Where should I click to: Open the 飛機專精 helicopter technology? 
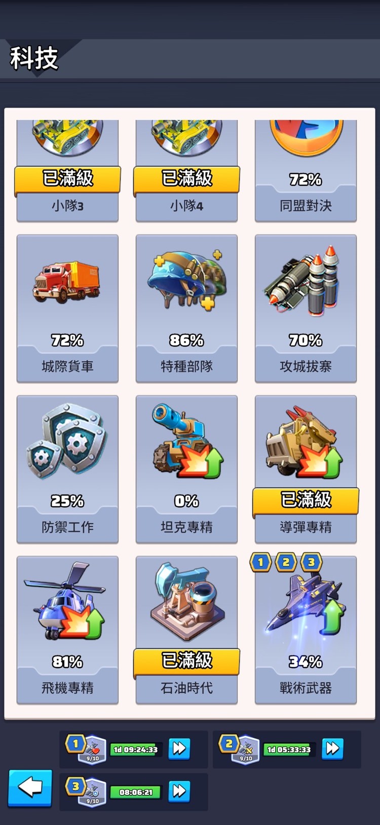(x=67, y=630)
